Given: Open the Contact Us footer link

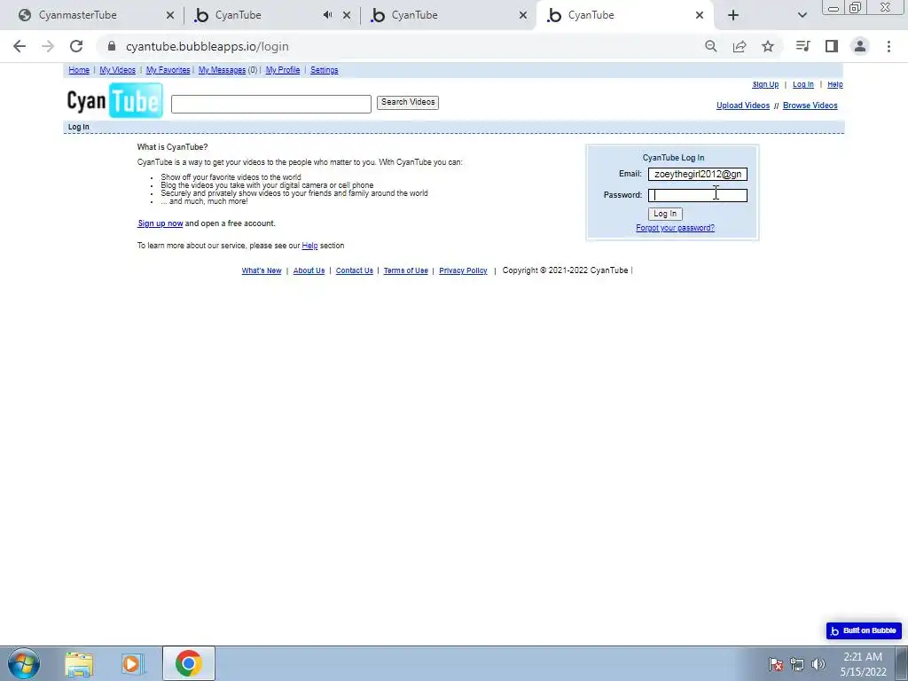Looking at the screenshot, I should pyautogui.click(x=355, y=270).
